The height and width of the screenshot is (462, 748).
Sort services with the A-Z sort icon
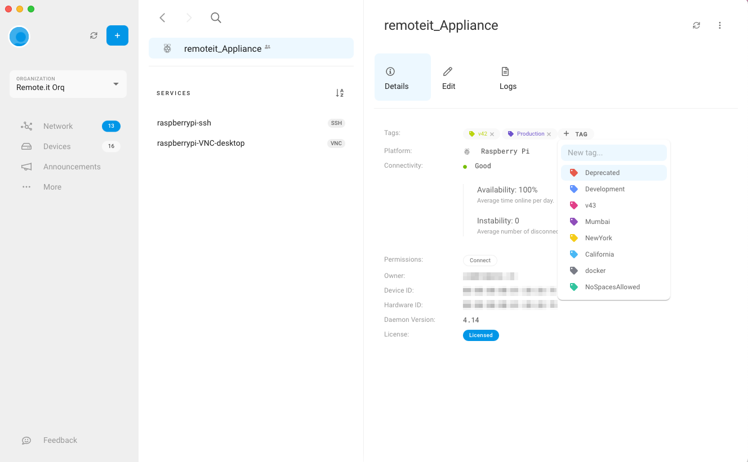coord(340,93)
